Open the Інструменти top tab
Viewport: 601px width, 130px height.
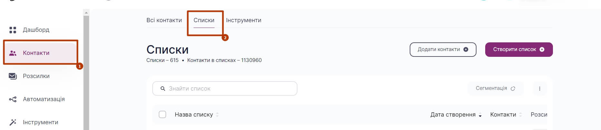244,20
